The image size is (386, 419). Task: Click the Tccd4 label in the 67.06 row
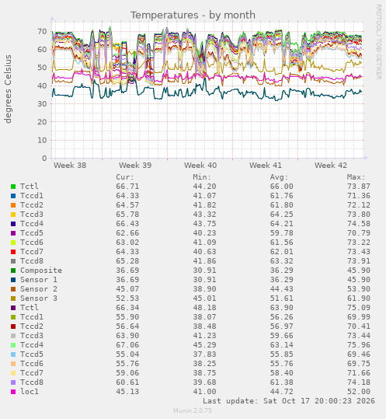[32, 345]
